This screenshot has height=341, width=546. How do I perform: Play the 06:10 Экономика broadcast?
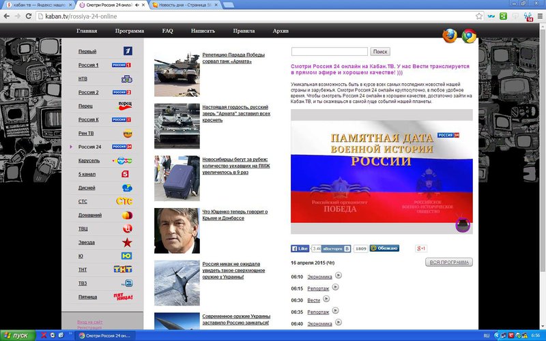[x=339, y=276]
